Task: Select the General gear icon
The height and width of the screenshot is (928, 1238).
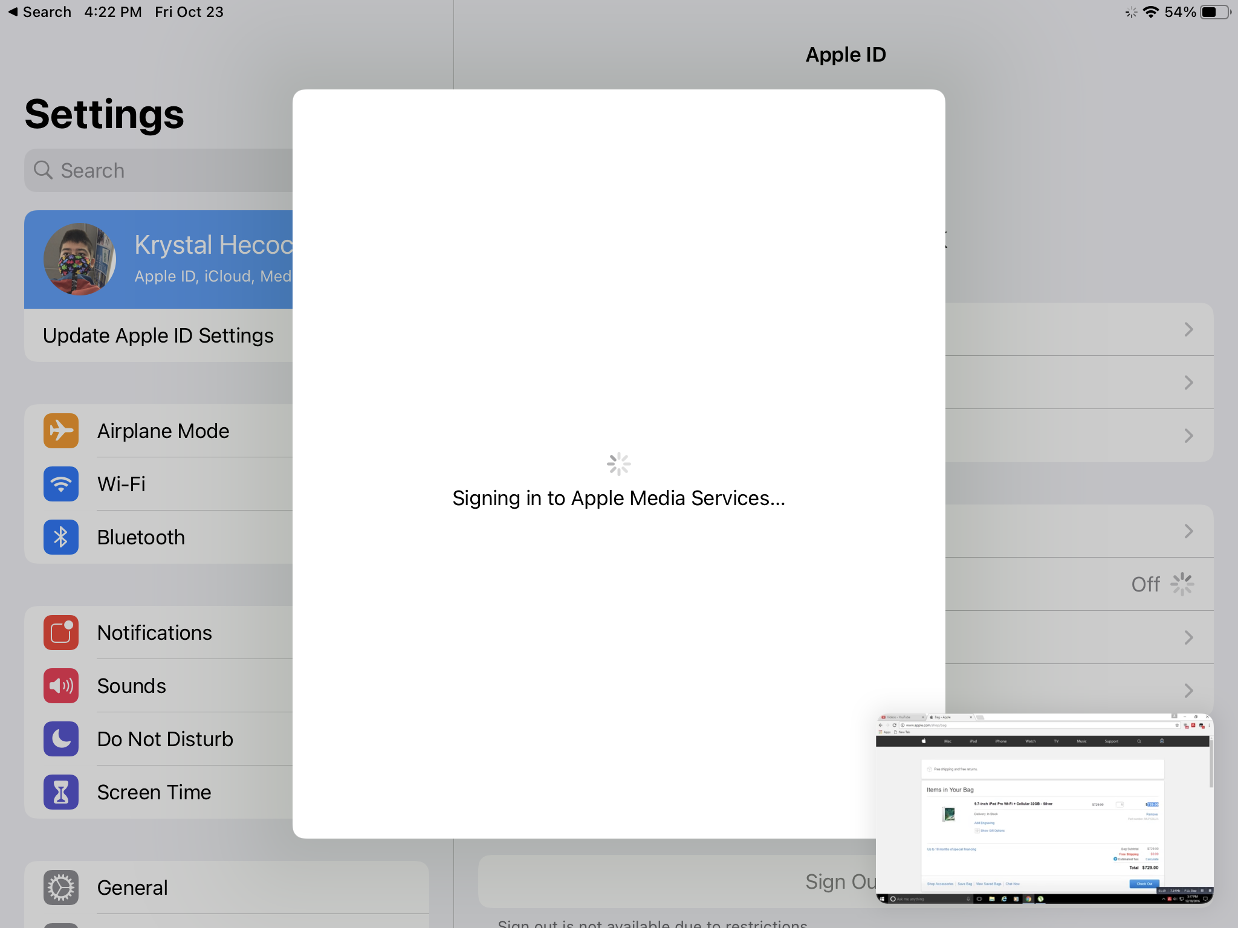Action: point(60,888)
